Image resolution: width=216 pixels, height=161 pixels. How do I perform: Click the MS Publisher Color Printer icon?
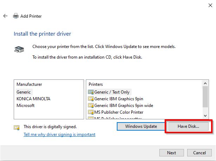91,112
